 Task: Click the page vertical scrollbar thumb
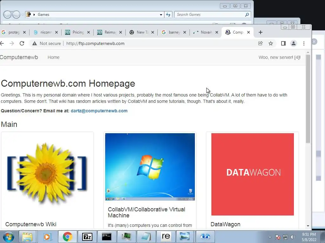[x=308, y=99]
